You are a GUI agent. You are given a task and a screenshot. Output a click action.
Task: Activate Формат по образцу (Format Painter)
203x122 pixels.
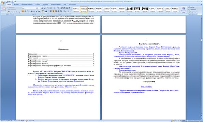pyautogui.click(x=14, y=12)
